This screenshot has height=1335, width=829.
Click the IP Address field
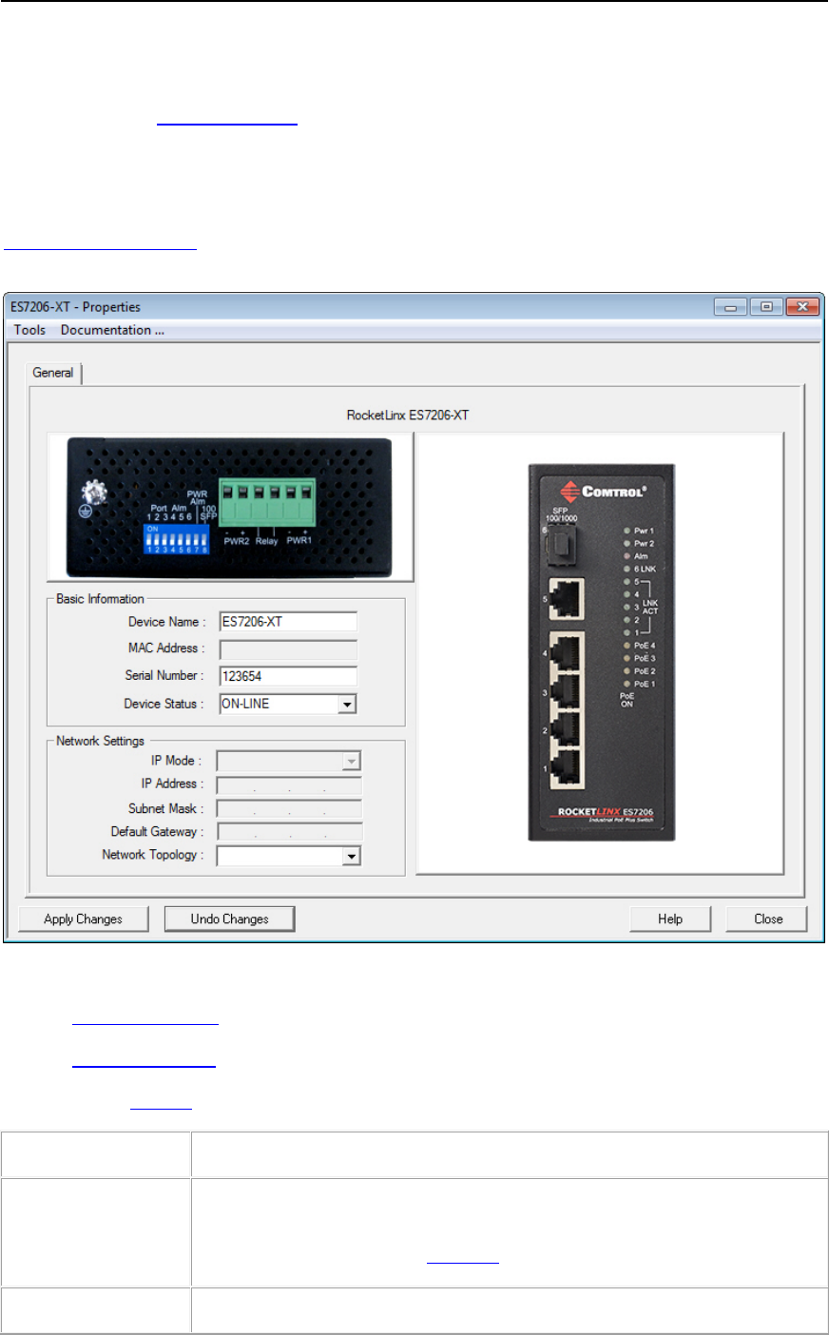[x=289, y=785]
